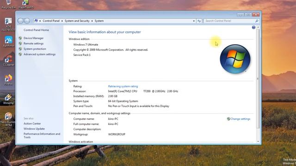296x166 pixels.
Task: Click the Service Pack 1 text
Action: pos(82,55)
